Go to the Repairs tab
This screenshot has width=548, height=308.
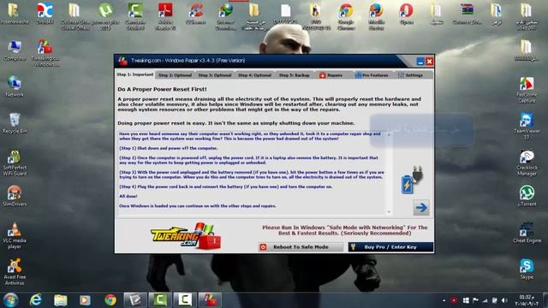(x=331, y=75)
